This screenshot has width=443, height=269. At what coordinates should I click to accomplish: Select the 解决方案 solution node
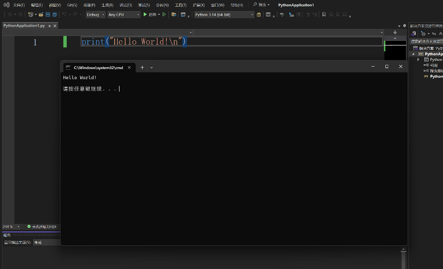click(x=428, y=48)
